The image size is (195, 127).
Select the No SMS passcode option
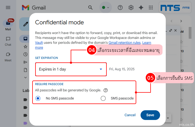click(x=38, y=98)
